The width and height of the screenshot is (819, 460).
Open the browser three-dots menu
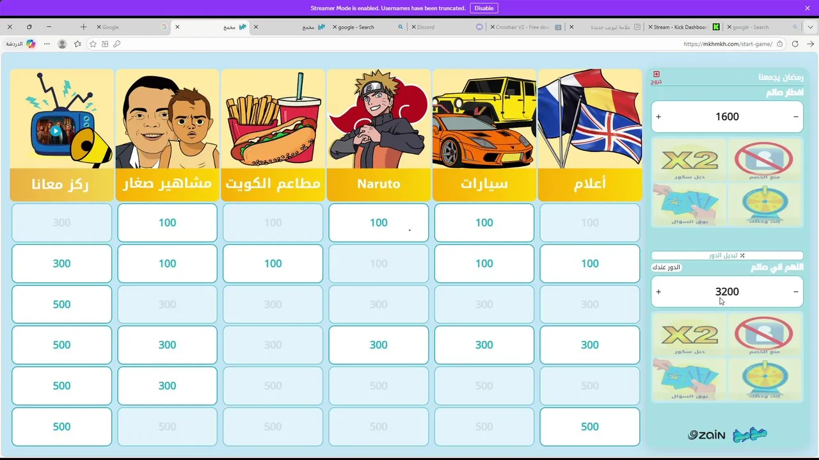(x=47, y=44)
